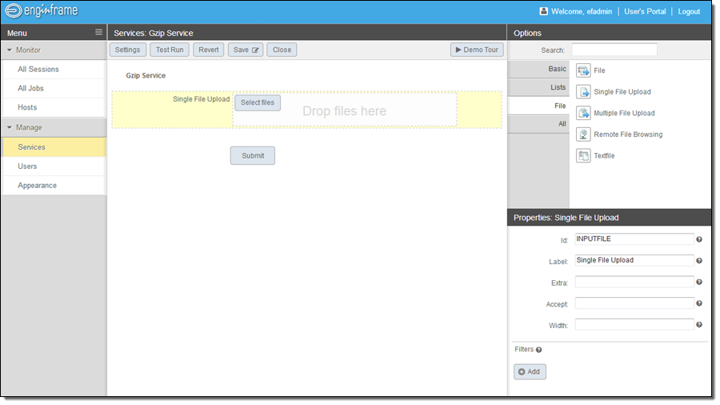Screen dimensions: 720x405
Task: Switch to the All options tab
Action: point(538,124)
